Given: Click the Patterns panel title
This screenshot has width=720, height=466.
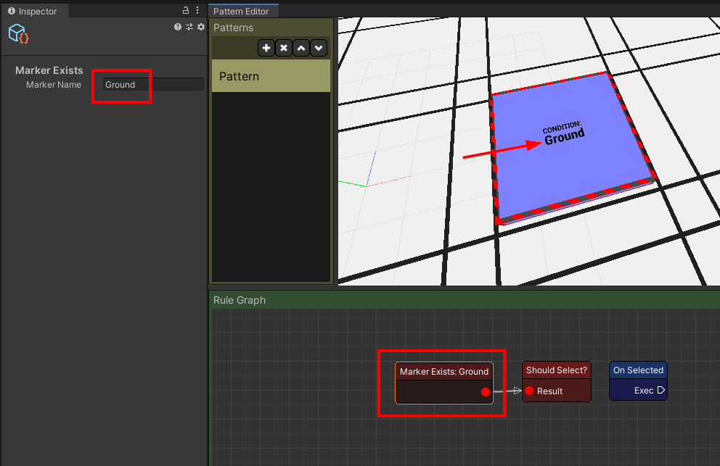Looking at the screenshot, I should pyautogui.click(x=233, y=28).
